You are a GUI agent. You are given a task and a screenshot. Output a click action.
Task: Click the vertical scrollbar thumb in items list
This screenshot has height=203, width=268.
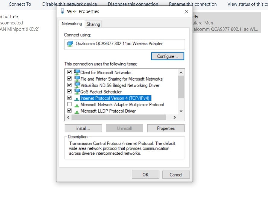coord(181,87)
